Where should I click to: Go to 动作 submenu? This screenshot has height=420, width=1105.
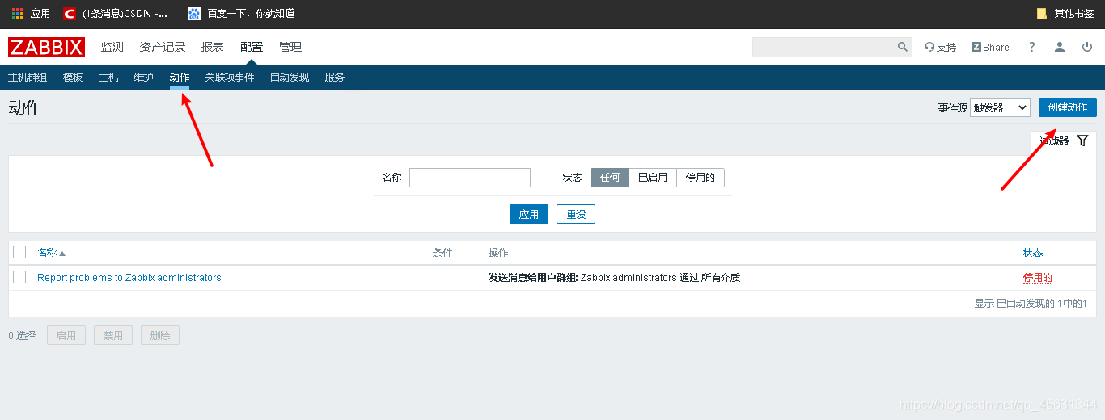(180, 78)
